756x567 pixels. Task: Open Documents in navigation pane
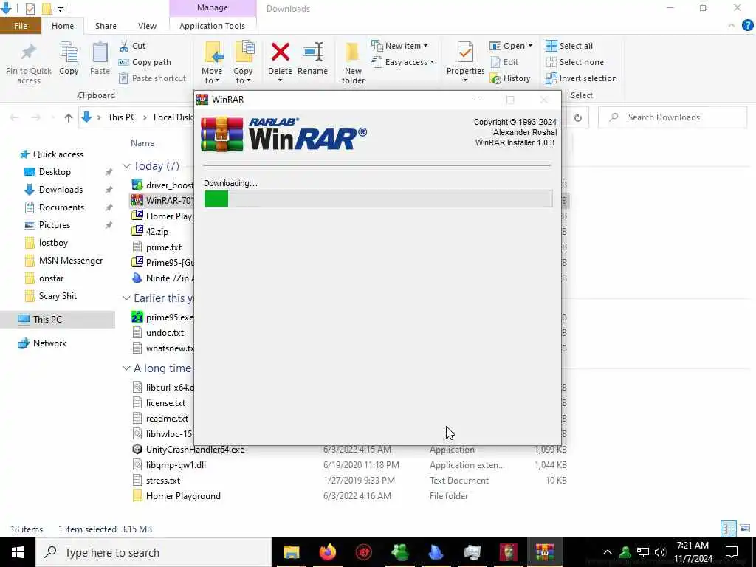(x=61, y=207)
